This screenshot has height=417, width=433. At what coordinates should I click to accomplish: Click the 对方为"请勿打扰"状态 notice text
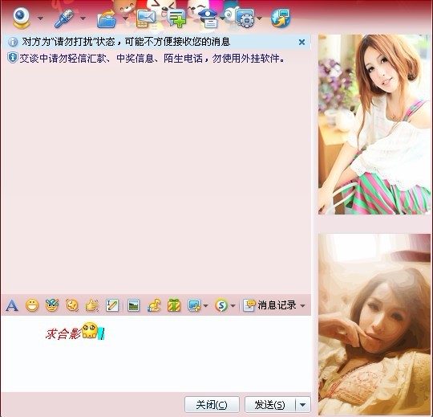point(126,42)
